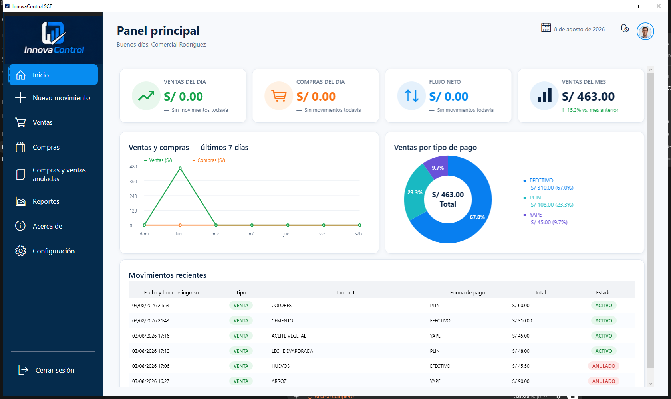Viewport: 671px width, 399px height.
Task: Click the InnovaControl logo
Action: tap(54, 38)
